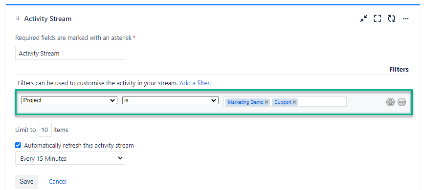Cancel the gadget configuration
The width and height of the screenshot is (424, 190).
point(58,182)
